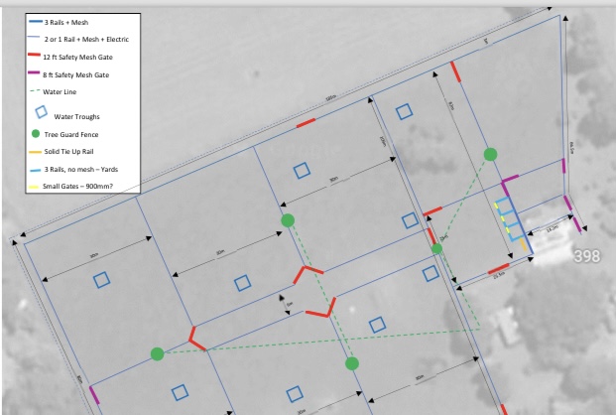
Task: Click the green Tree Guard Fence legend circle
Action: coord(38,134)
